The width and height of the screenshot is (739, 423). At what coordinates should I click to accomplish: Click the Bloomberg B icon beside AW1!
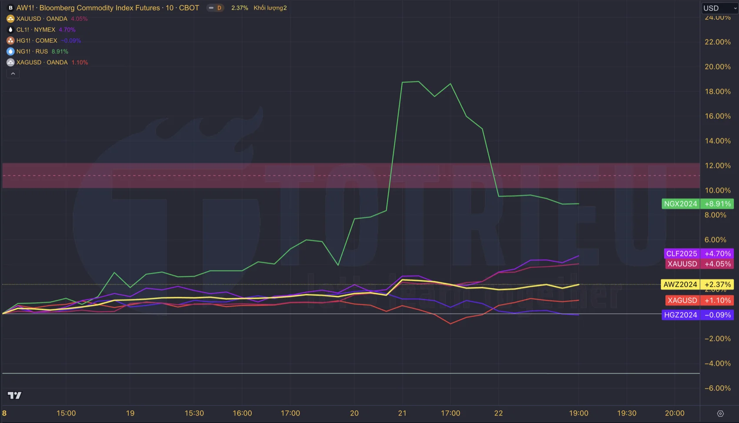[10, 8]
